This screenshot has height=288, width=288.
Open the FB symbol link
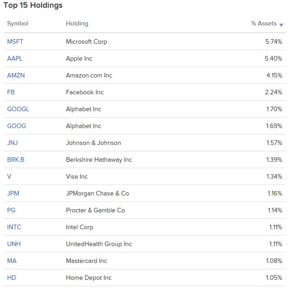[x=11, y=92]
